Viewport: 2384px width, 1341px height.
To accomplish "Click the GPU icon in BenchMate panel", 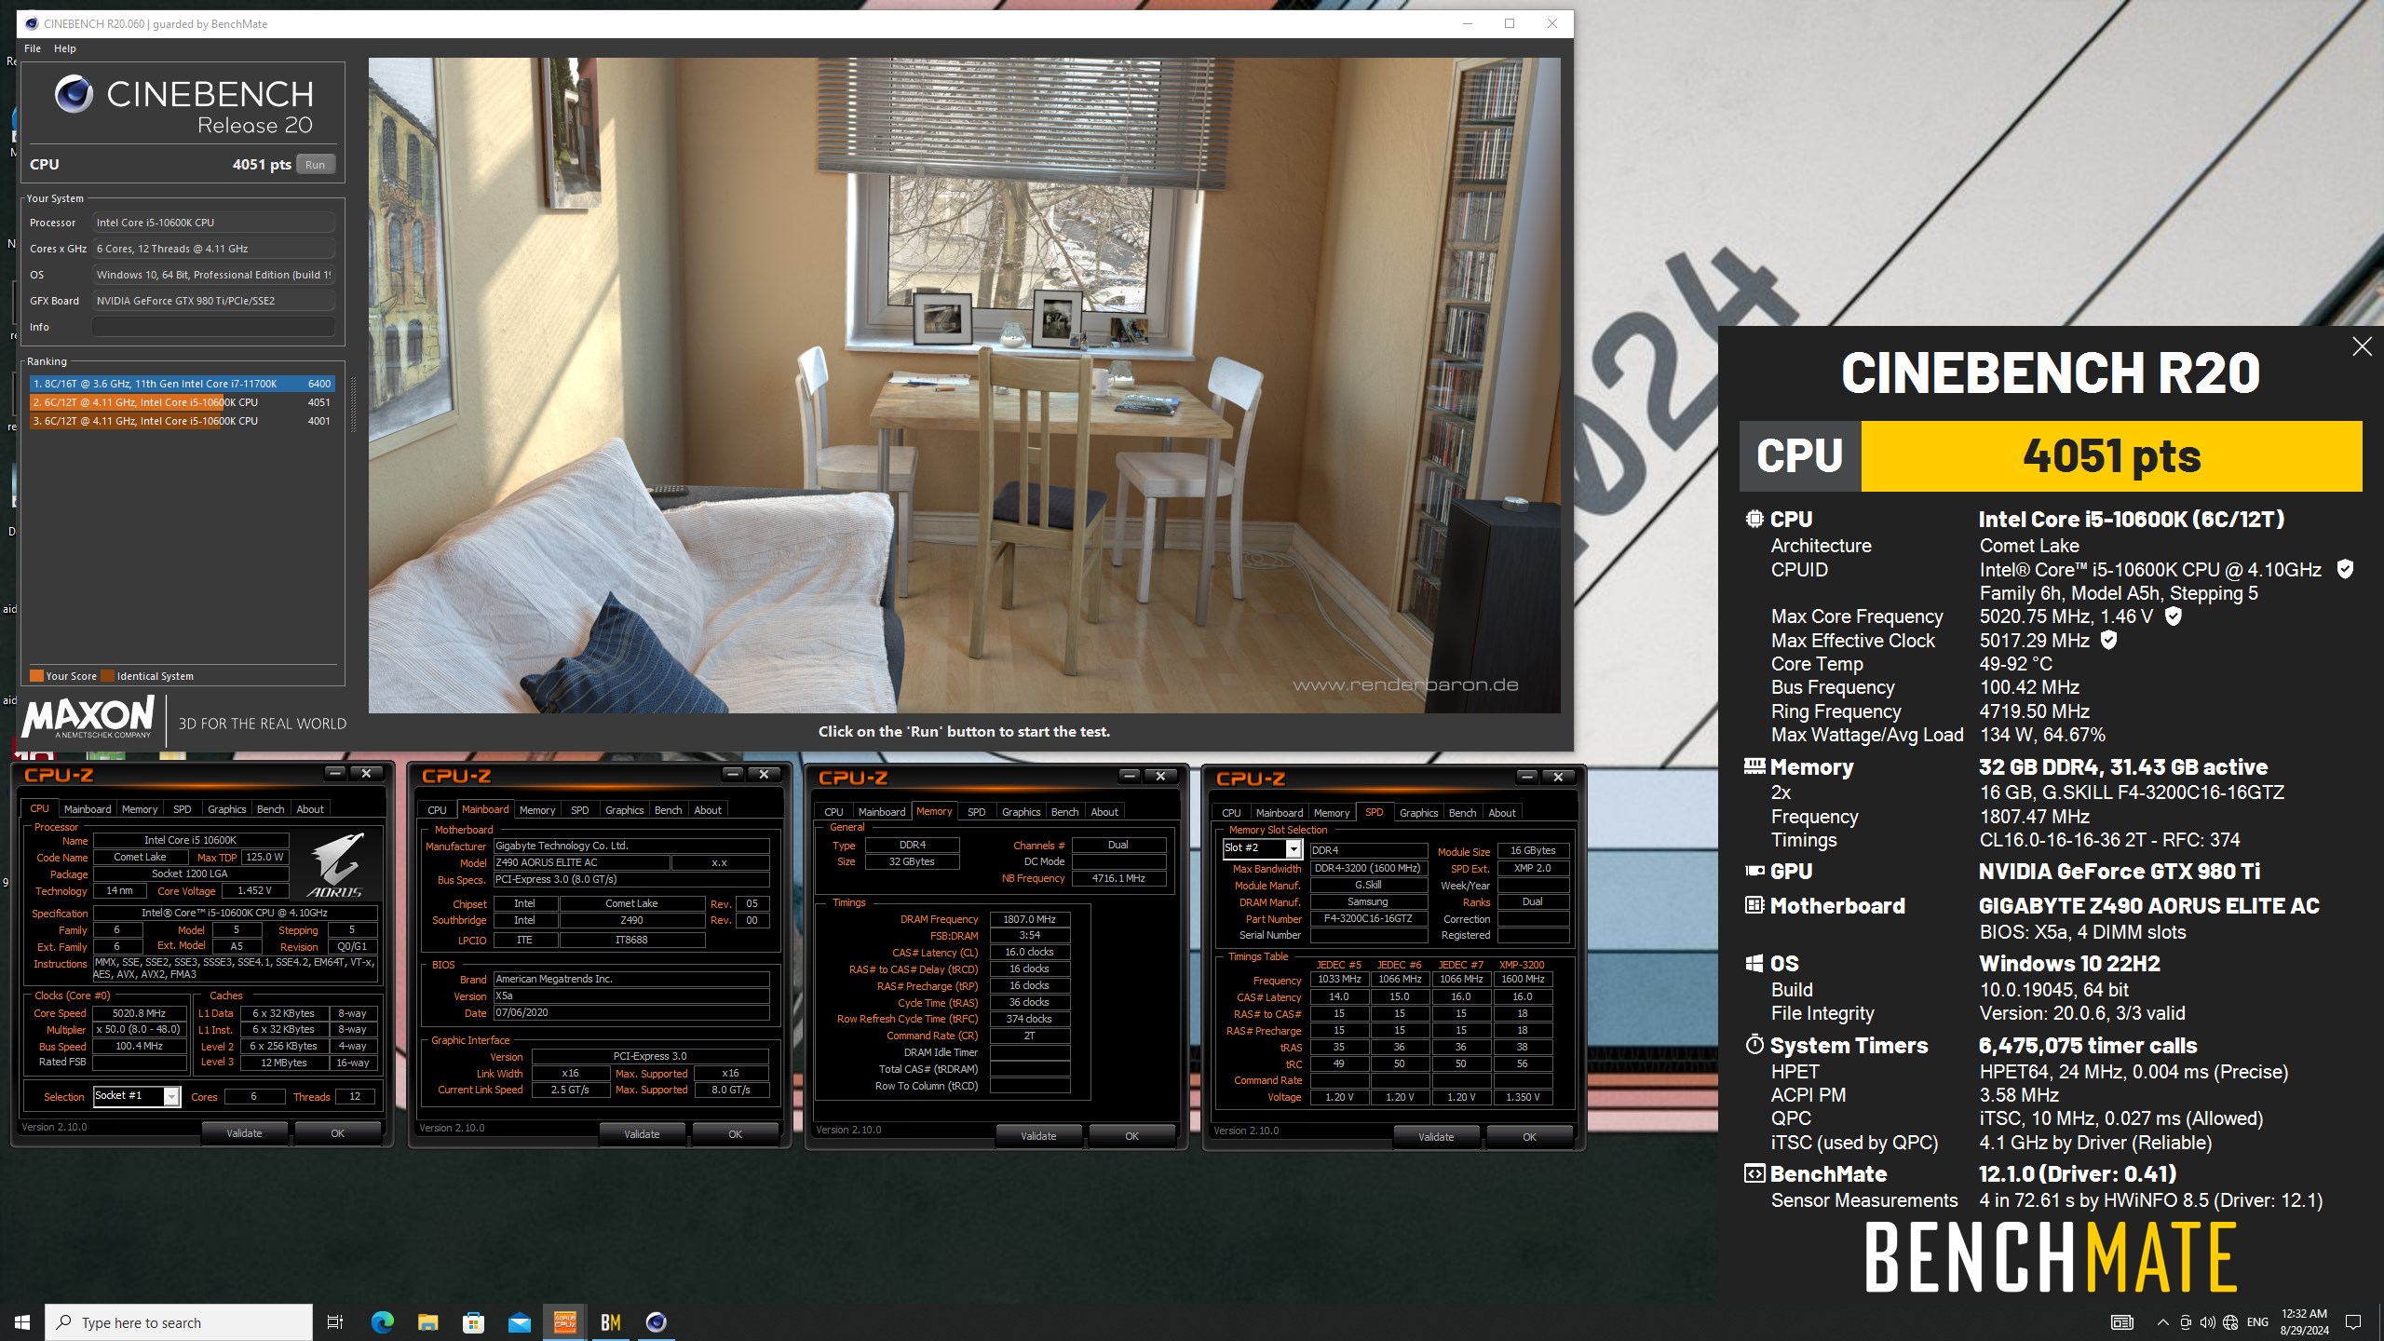I will point(1754,871).
